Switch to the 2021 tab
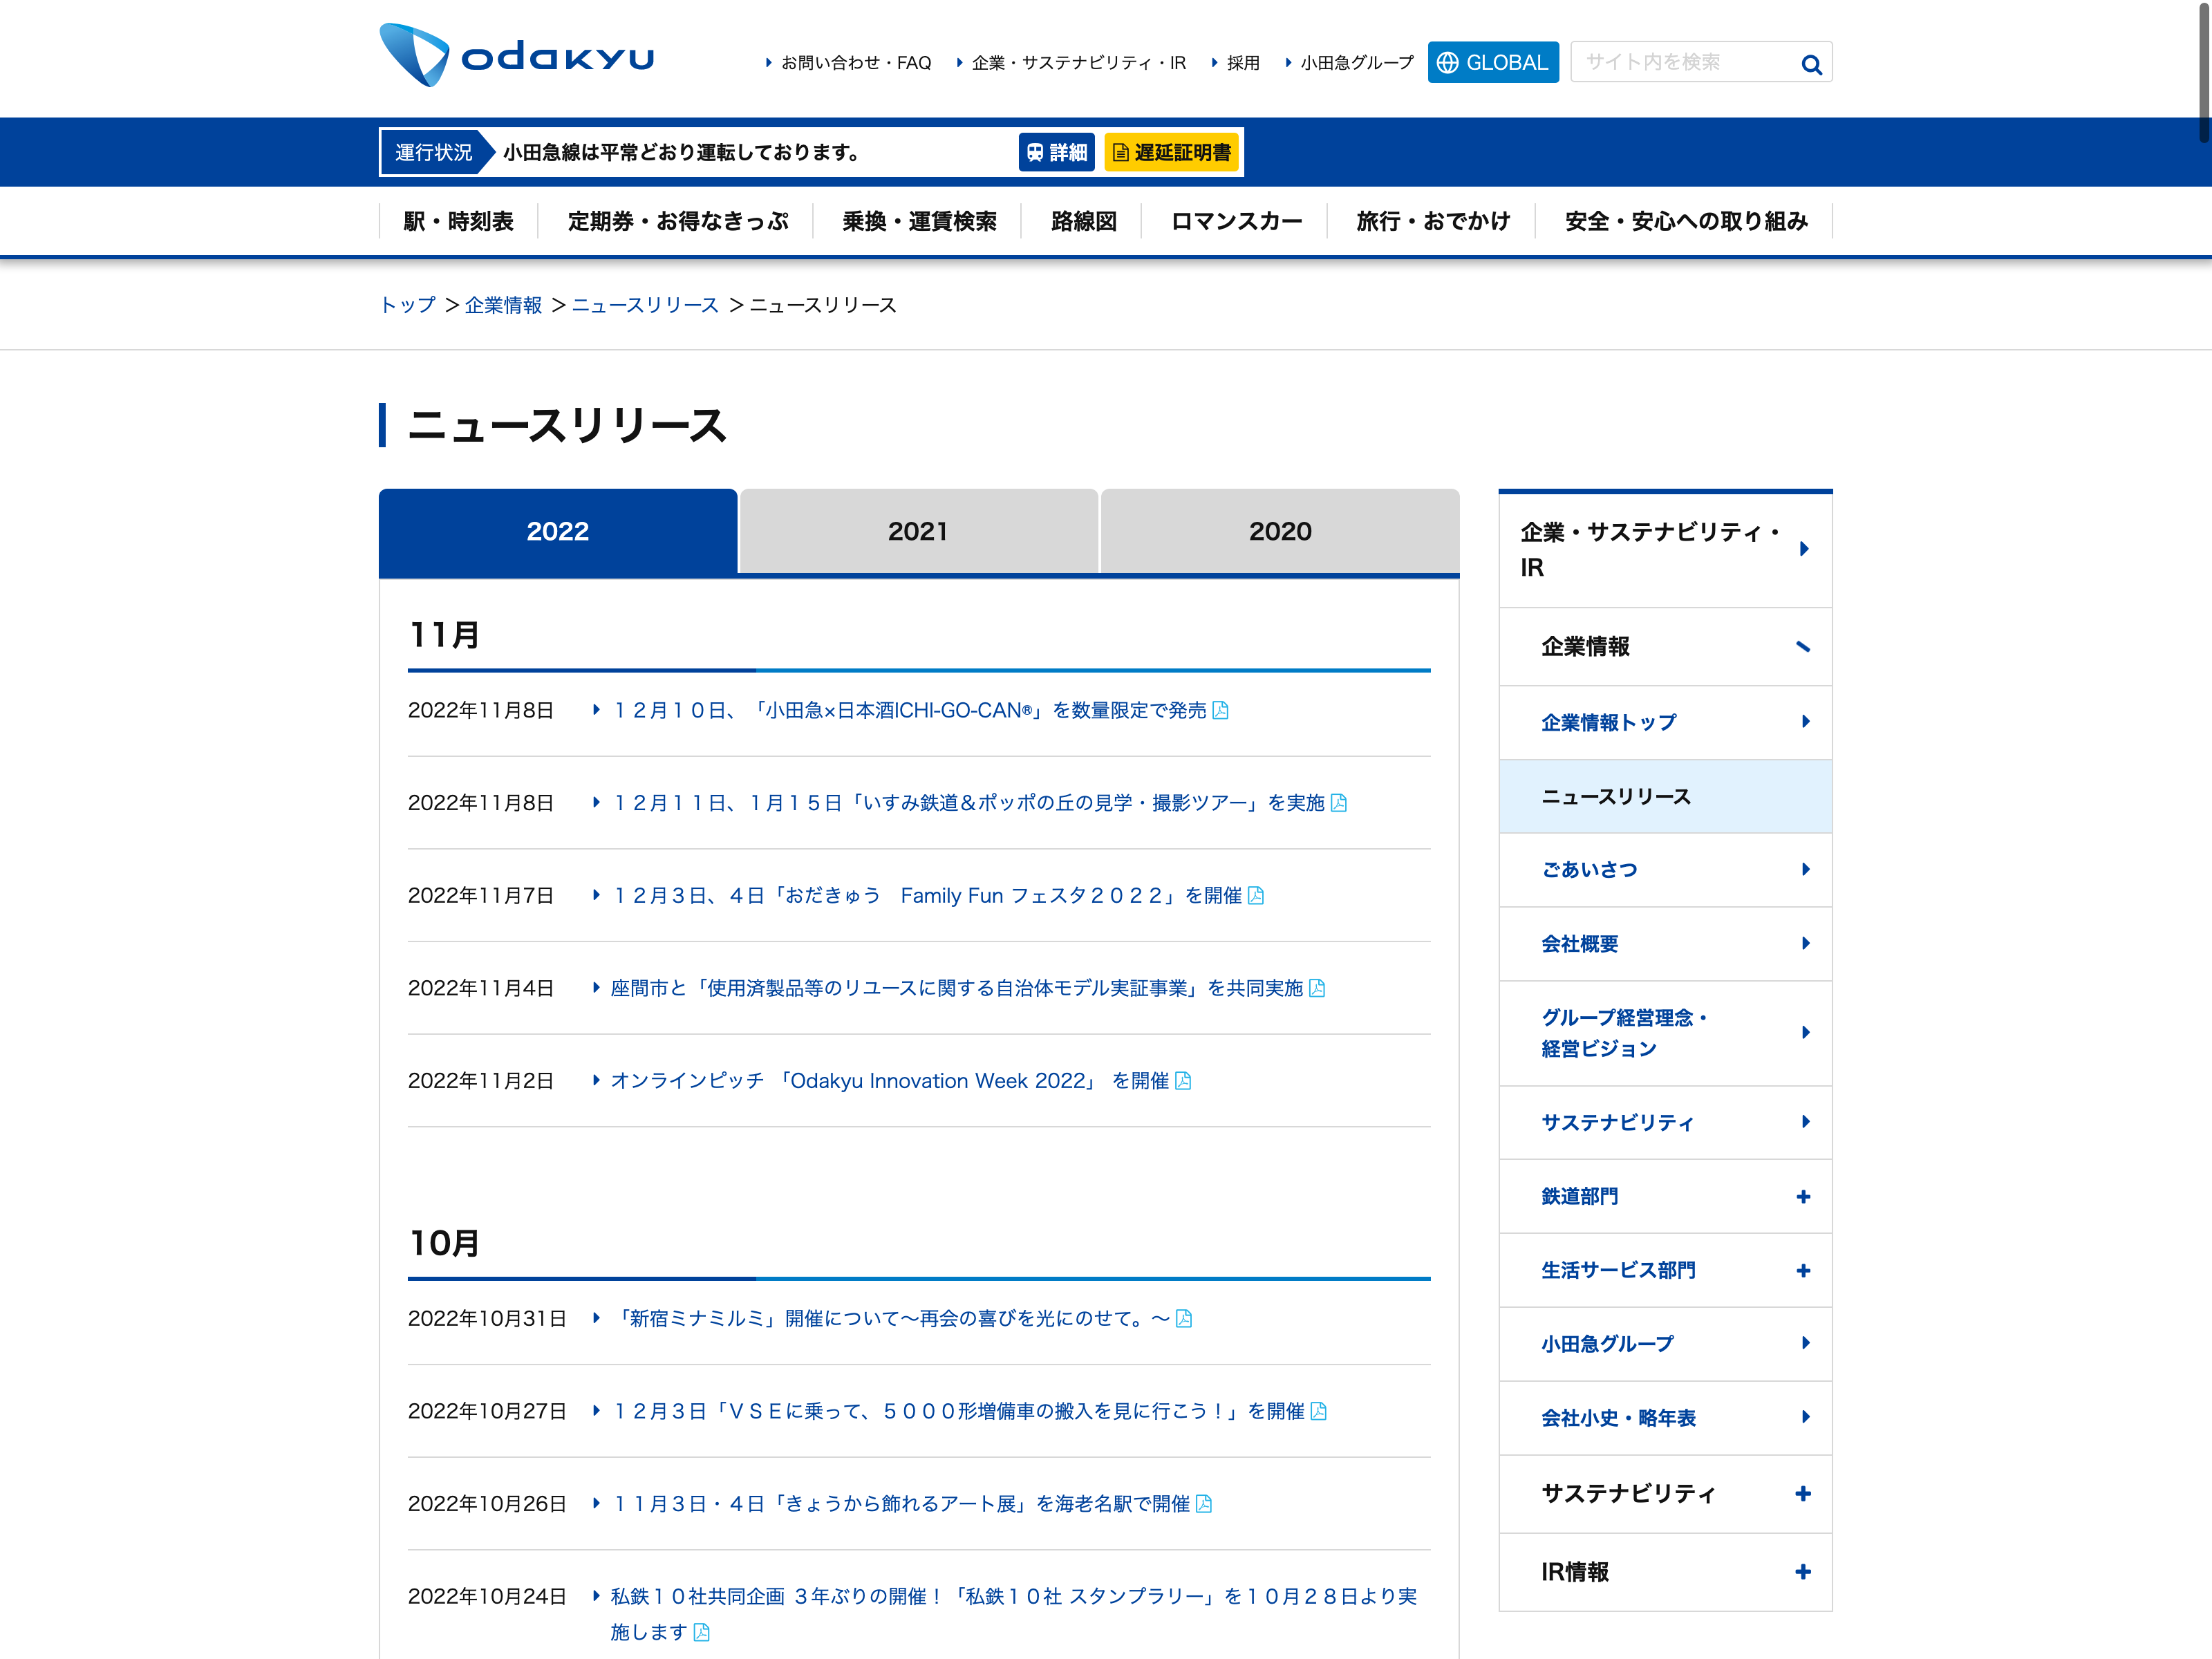 pos(917,531)
